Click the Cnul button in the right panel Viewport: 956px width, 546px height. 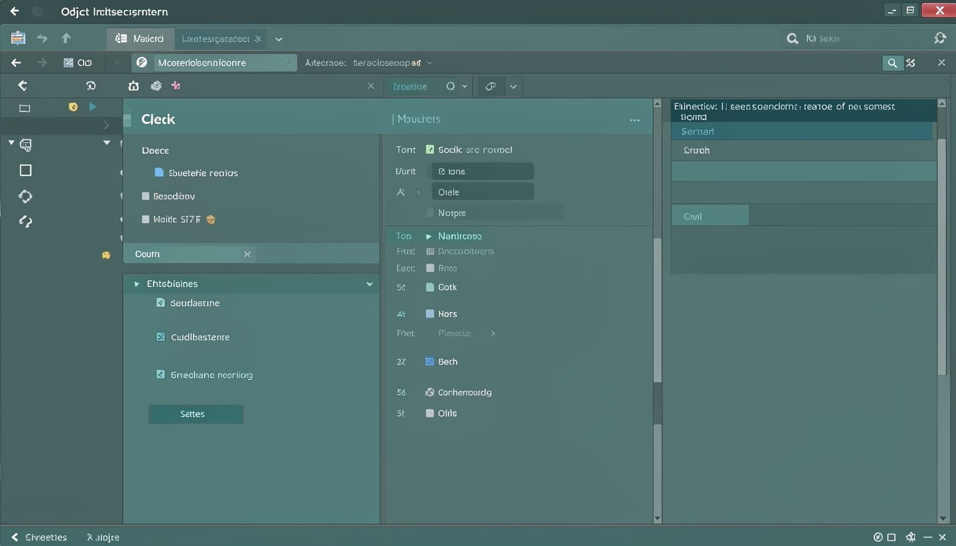point(710,216)
